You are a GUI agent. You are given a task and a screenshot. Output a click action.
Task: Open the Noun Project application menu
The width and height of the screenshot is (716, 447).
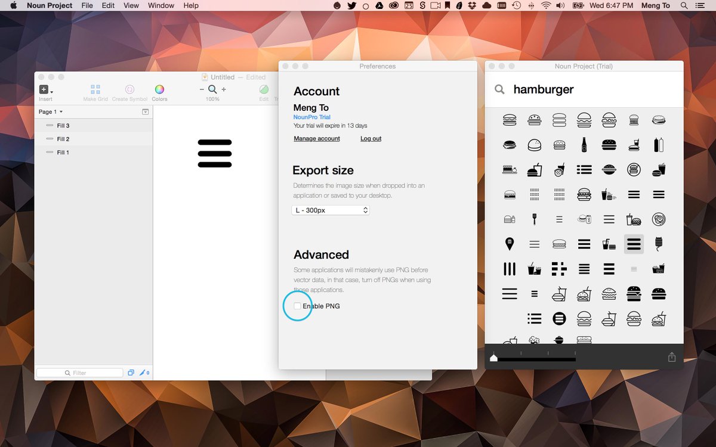tap(50, 5)
